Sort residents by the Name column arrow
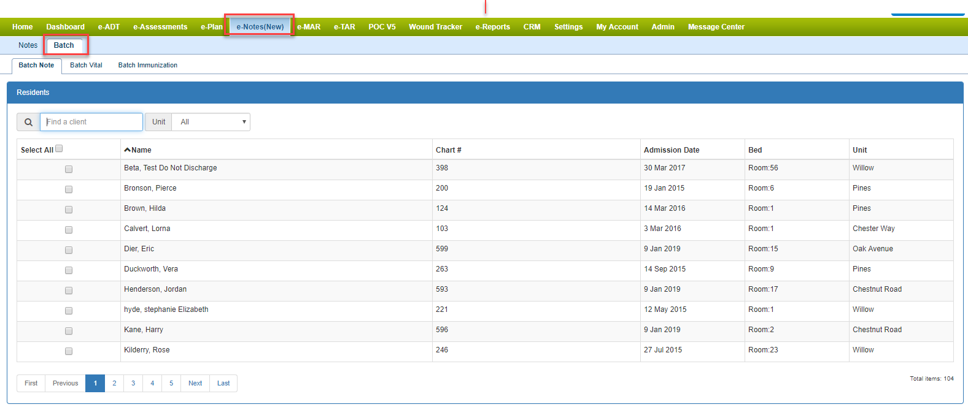Viewport: 968px width, 410px height. coord(128,150)
